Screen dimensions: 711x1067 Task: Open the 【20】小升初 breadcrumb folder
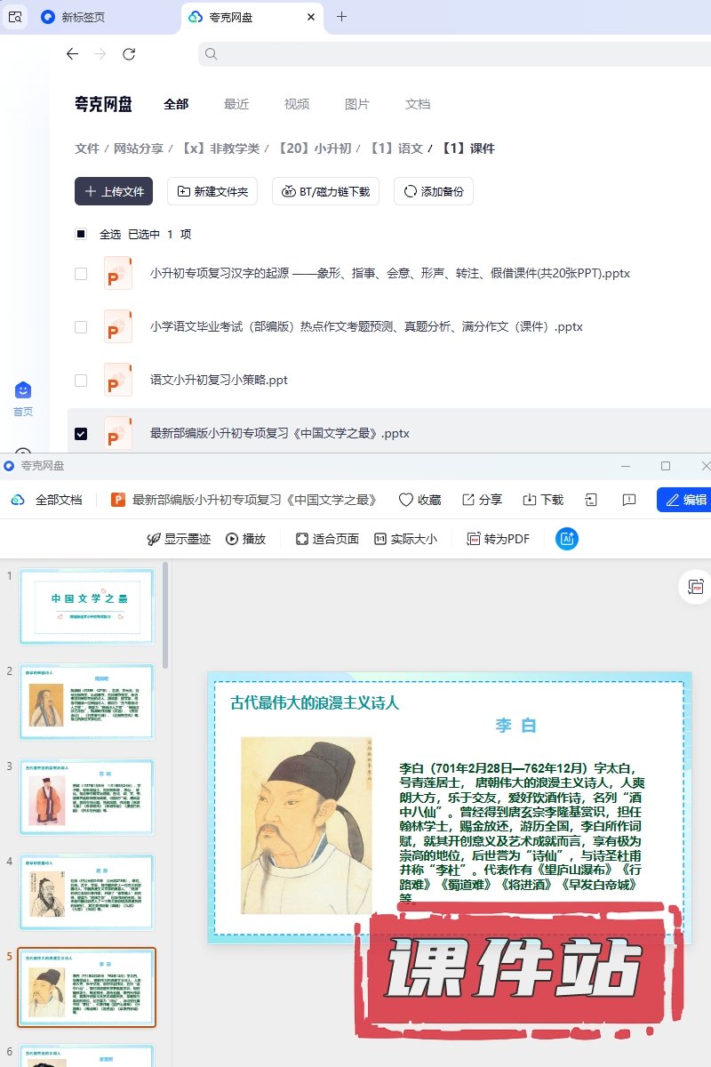tap(316, 148)
